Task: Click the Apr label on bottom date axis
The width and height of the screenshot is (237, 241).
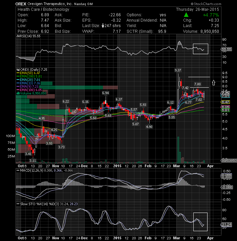Action: point(210,238)
